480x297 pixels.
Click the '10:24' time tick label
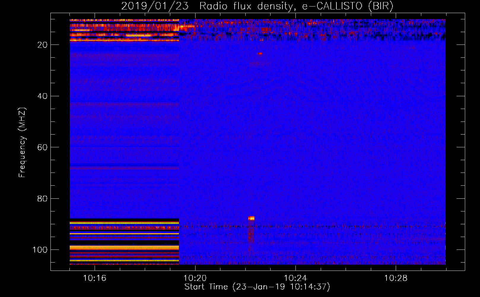click(295, 278)
